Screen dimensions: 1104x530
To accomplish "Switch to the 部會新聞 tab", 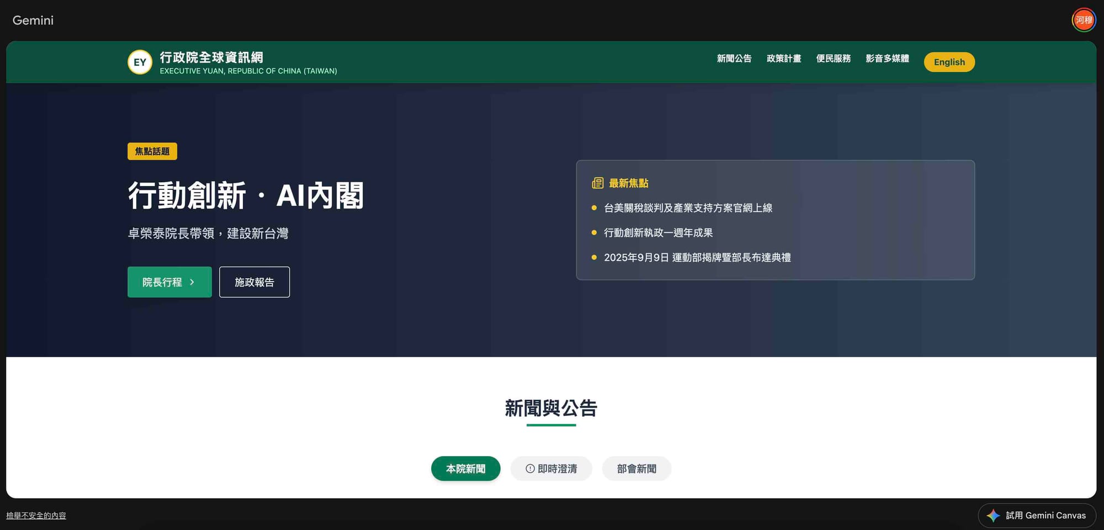I will click(x=636, y=469).
